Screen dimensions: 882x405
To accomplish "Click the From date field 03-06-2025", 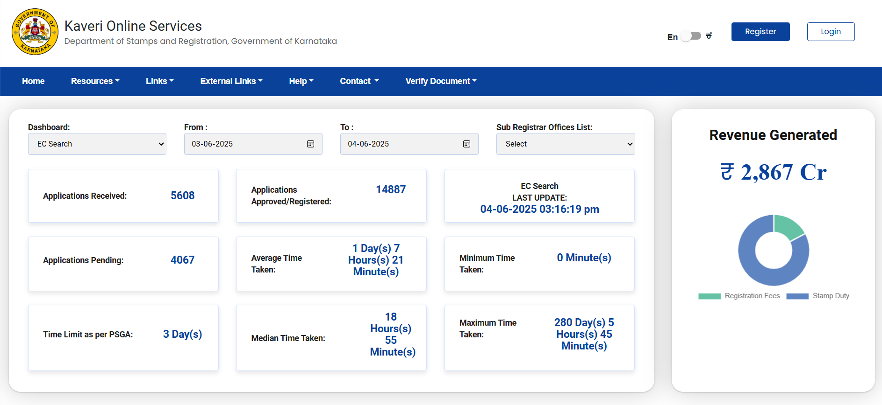I will pyautogui.click(x=253, y=144).
